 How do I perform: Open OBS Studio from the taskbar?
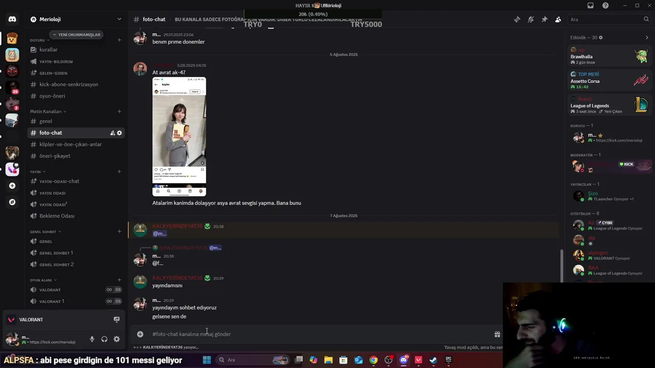[x=388, y=360]
